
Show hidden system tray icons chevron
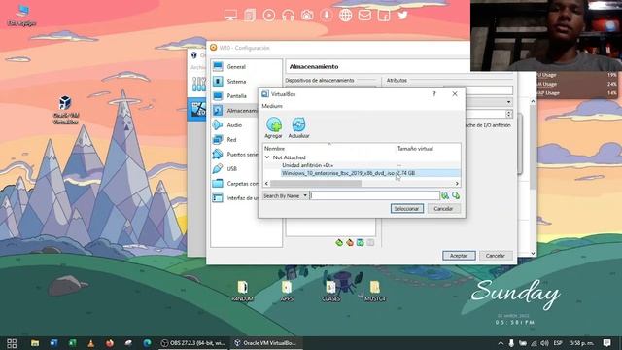501,343
